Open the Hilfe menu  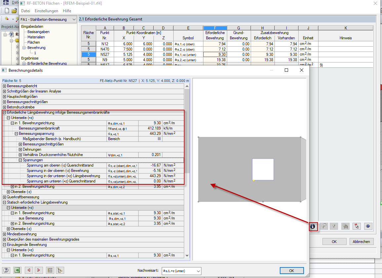click(x=67, y=11)
